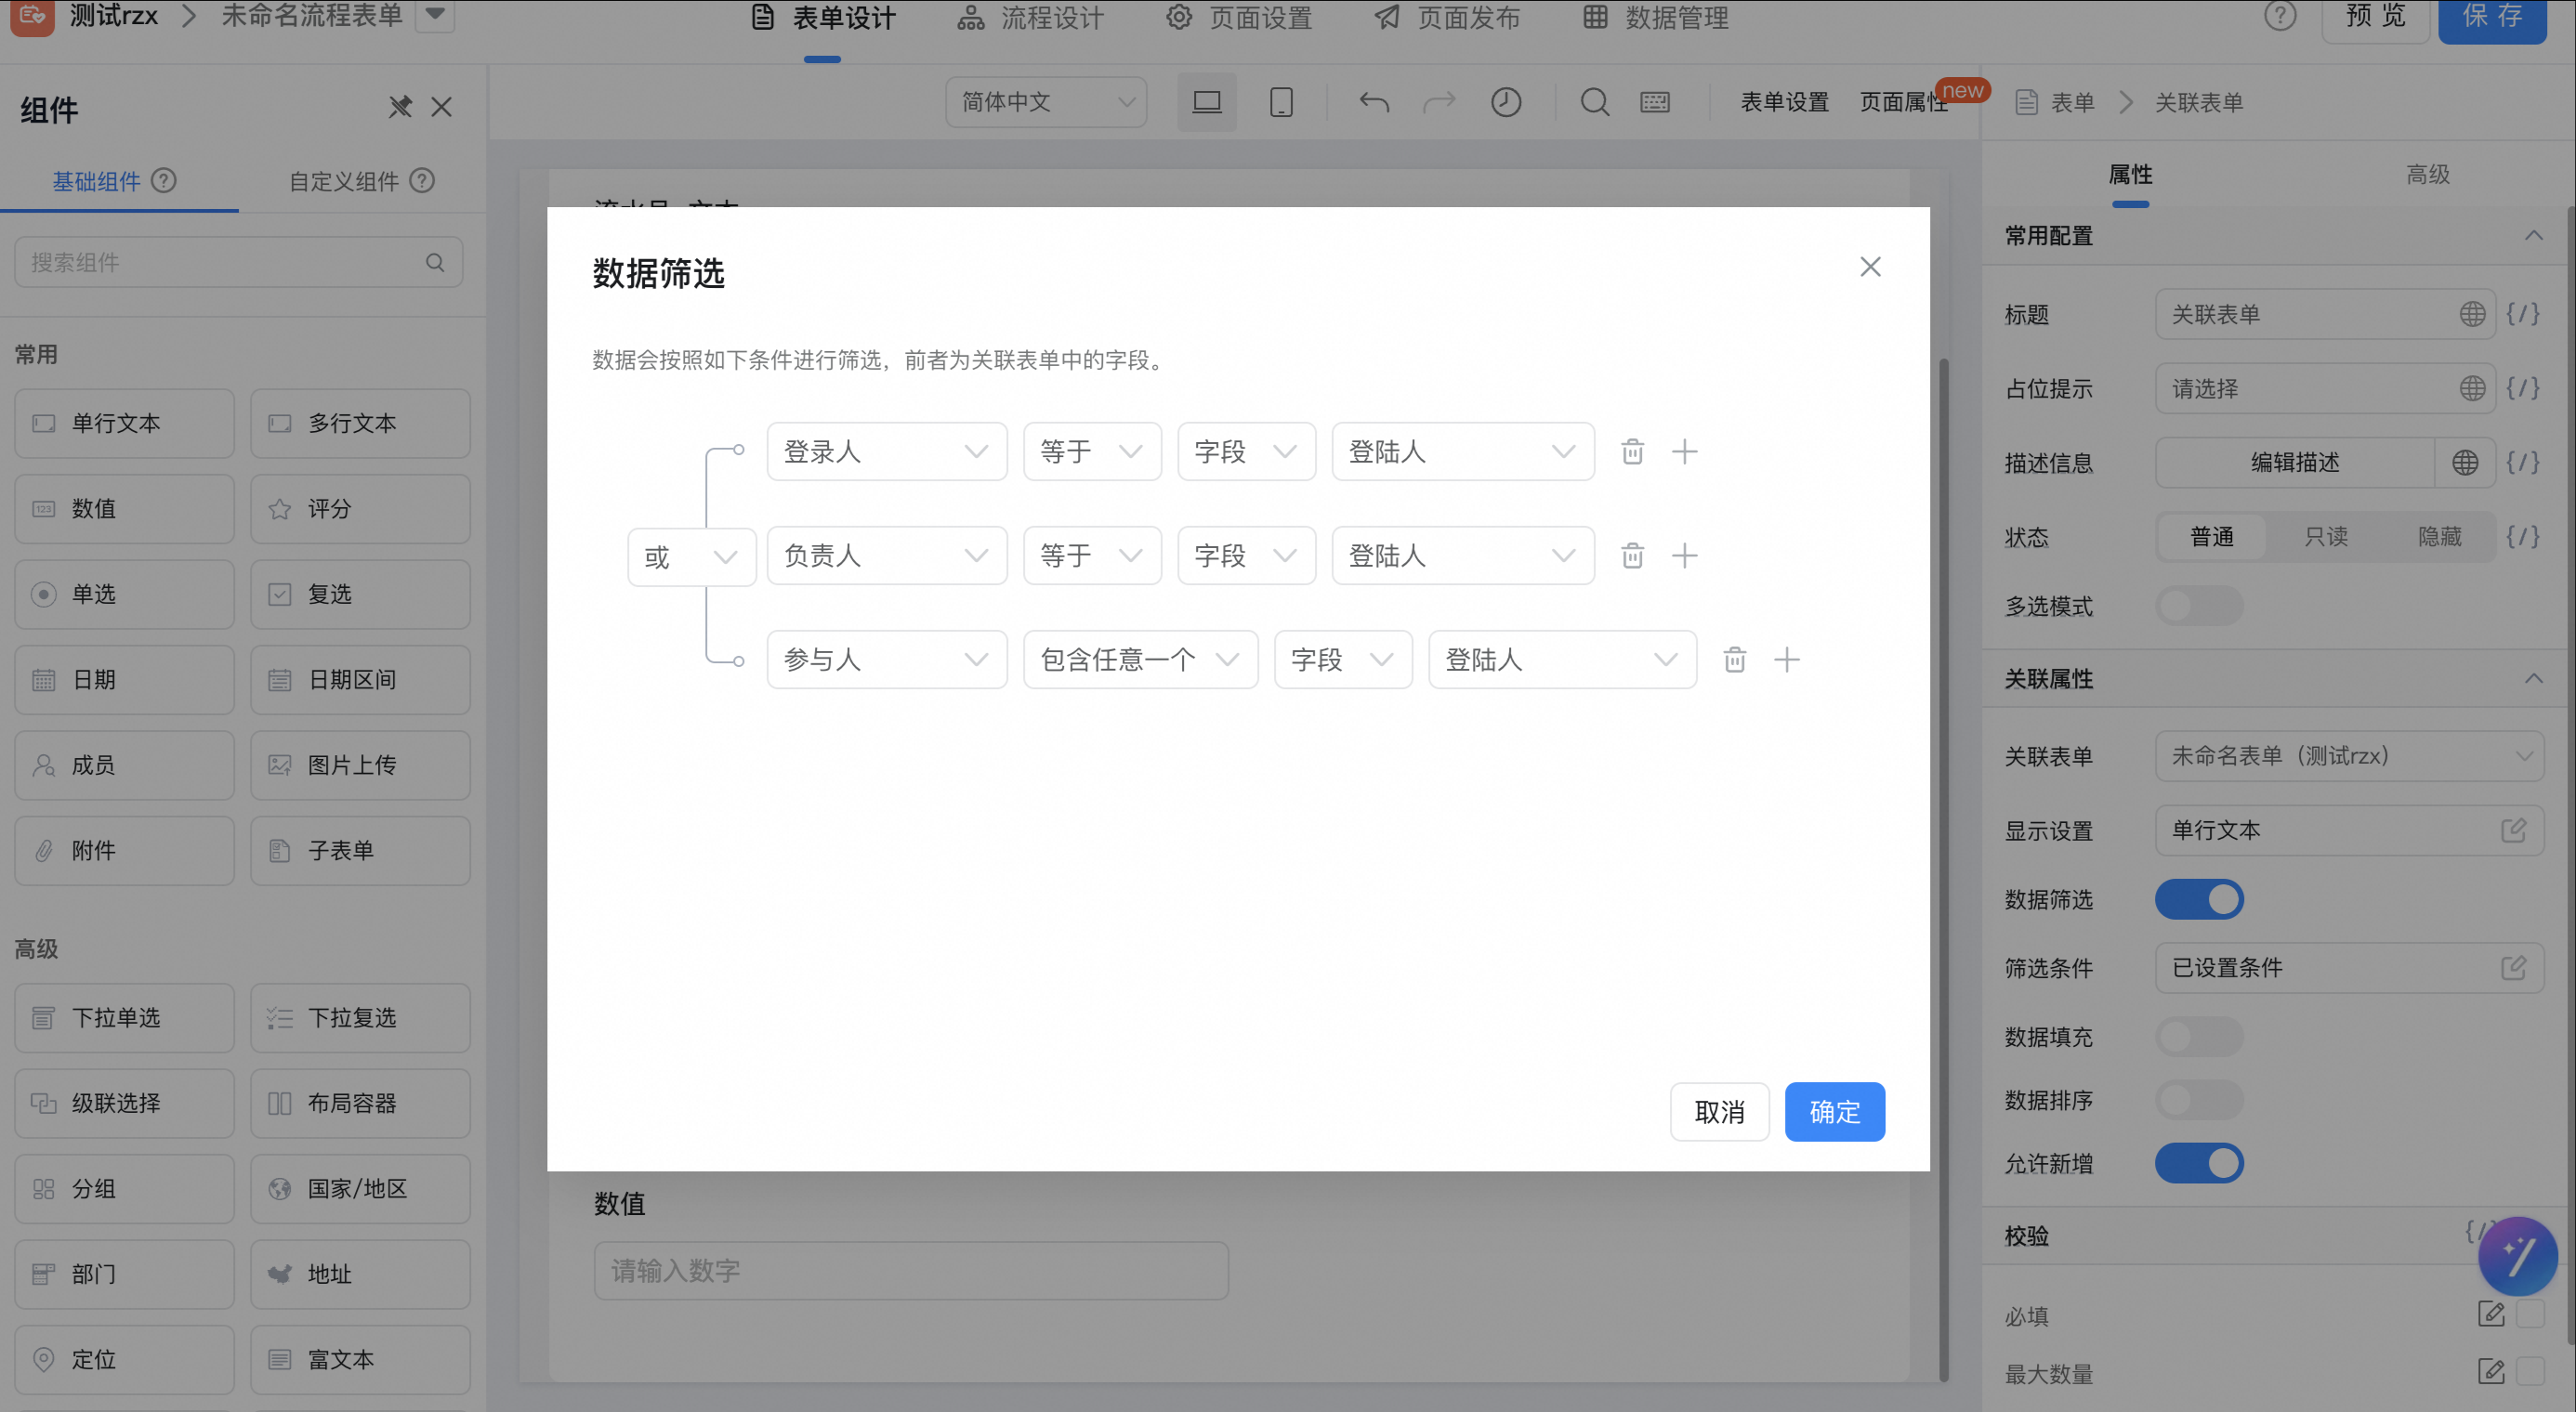Click the 编辑描述 button
This screenshot has width=2576, height=1412.
point(2295,463)
